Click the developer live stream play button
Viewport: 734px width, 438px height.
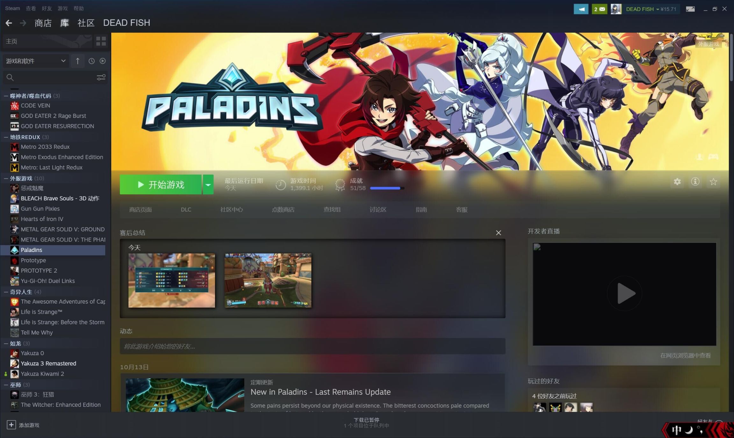624,294
